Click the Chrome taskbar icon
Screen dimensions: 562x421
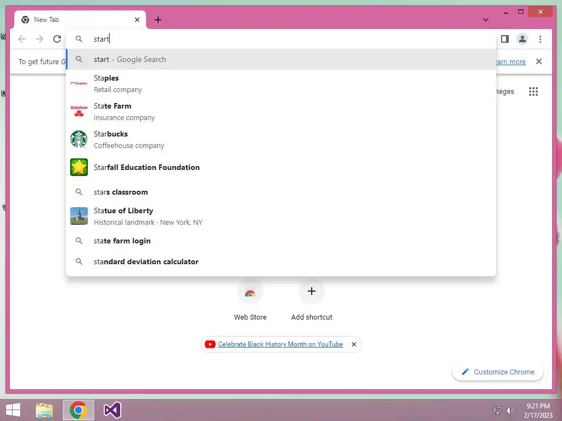78,410
